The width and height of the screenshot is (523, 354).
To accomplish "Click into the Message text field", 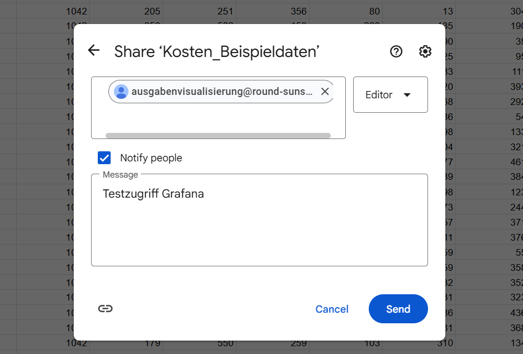I will click(x=259, y=223).
